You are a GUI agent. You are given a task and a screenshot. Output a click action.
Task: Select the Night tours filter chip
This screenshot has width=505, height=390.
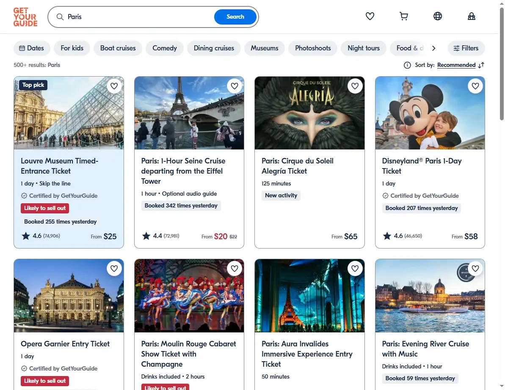364,48
